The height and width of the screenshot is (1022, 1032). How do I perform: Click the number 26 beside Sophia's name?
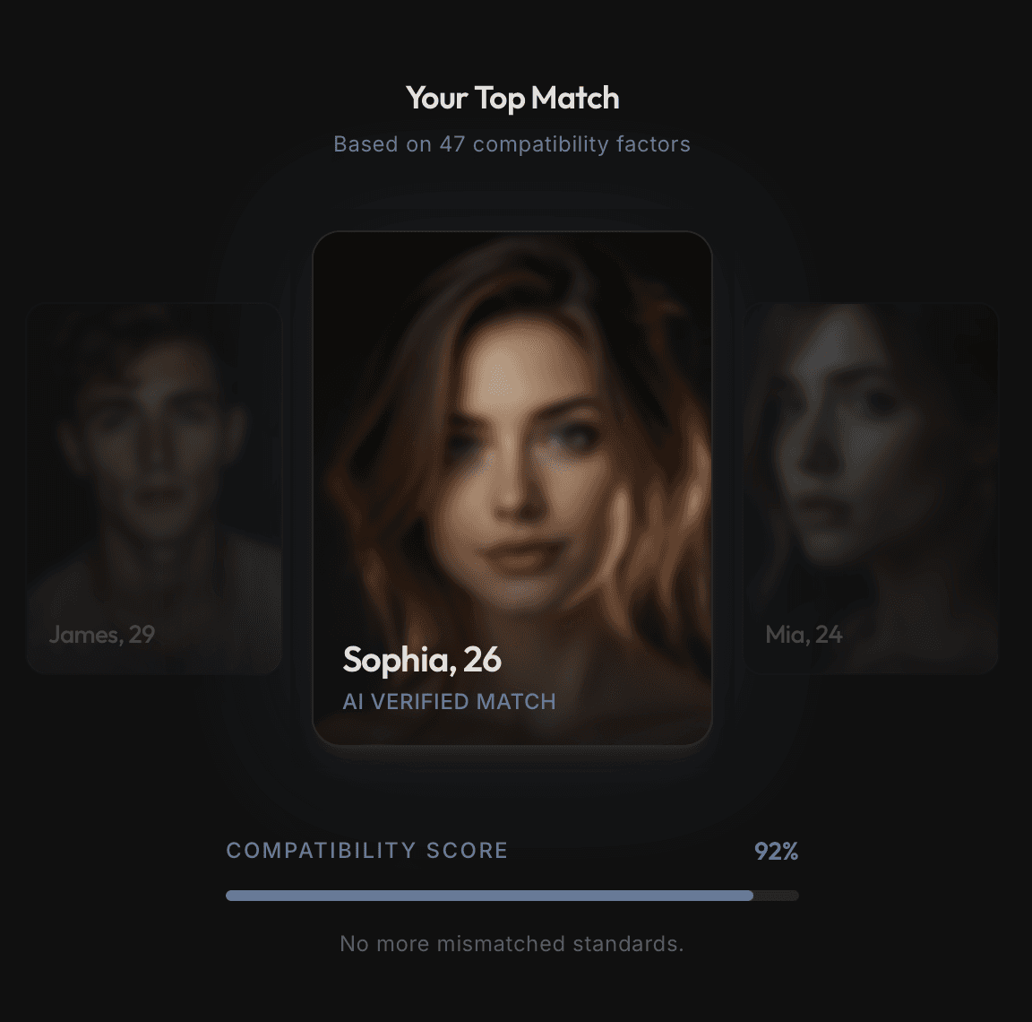tap(482, 659)
